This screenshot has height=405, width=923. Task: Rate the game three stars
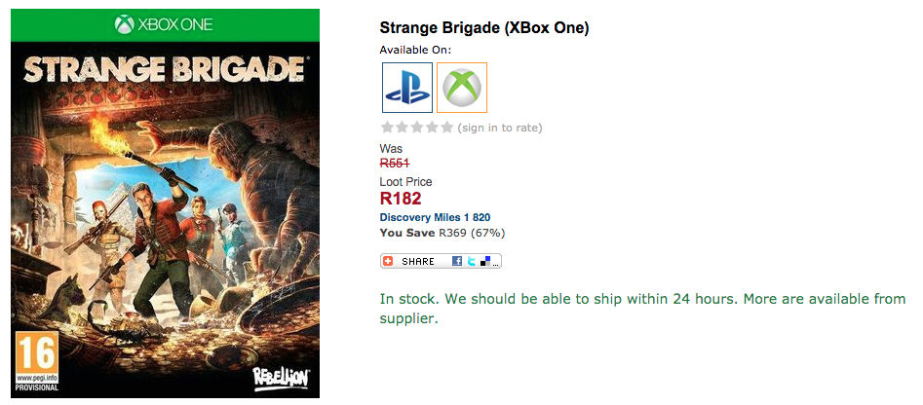click(x=417, y=128)
